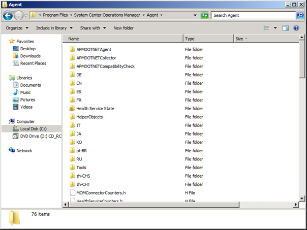Click the green refresh icon in address bar
This screenshot has height=230, width=307.
[205, 15]
